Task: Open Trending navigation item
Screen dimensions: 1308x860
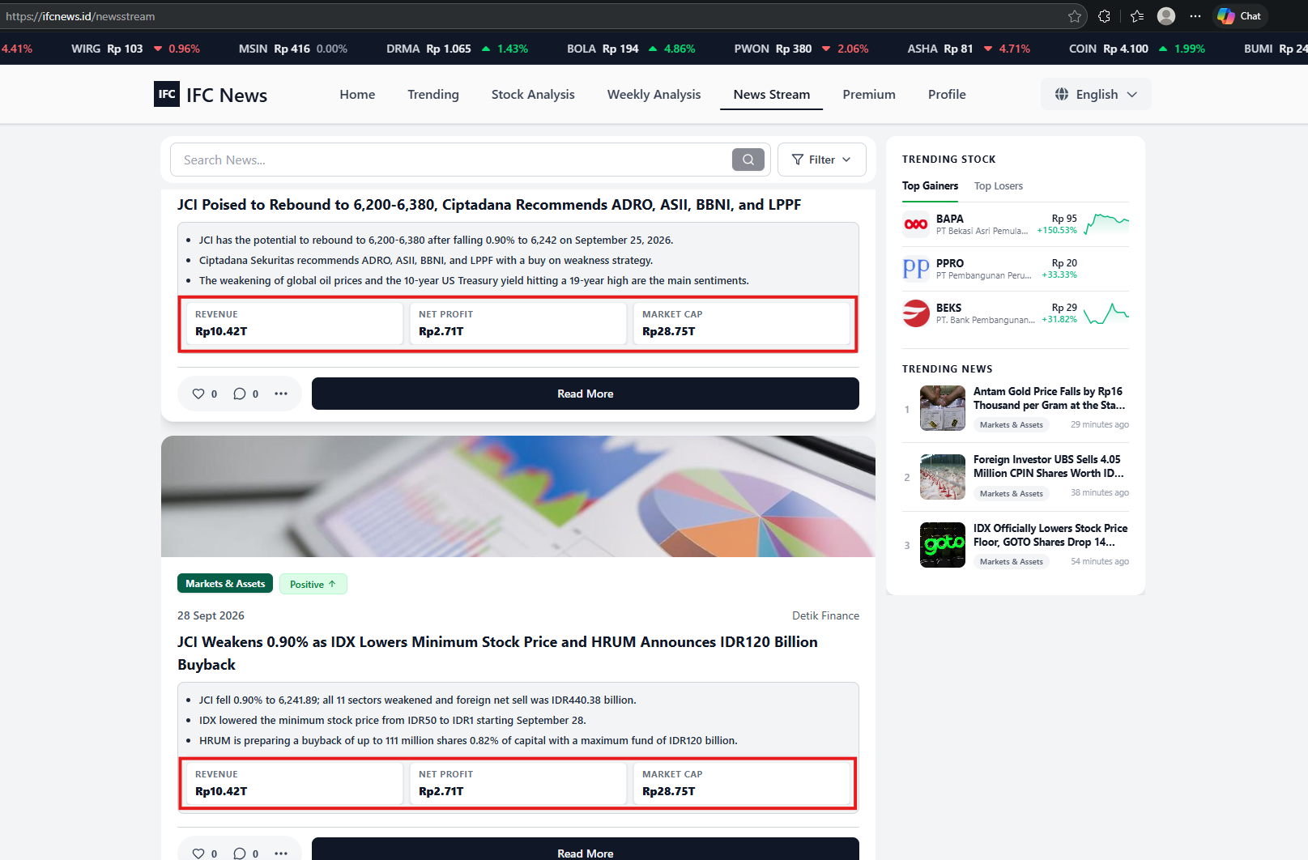Action: coord(433,94)
